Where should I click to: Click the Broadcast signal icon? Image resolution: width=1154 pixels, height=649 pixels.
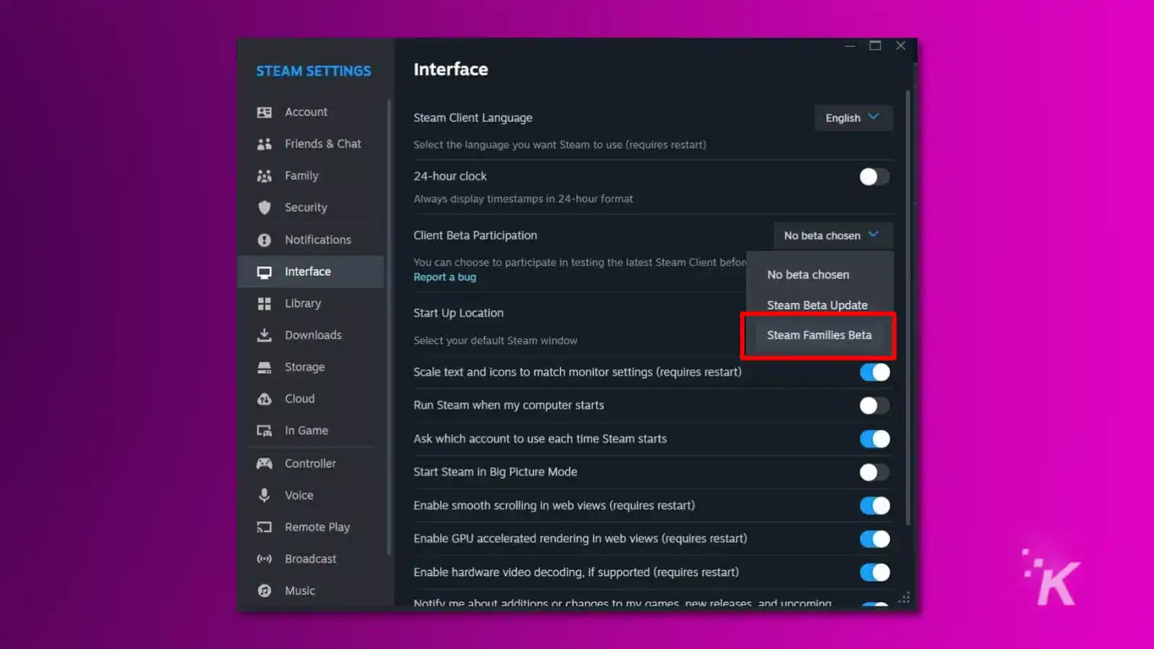point(265,559)
